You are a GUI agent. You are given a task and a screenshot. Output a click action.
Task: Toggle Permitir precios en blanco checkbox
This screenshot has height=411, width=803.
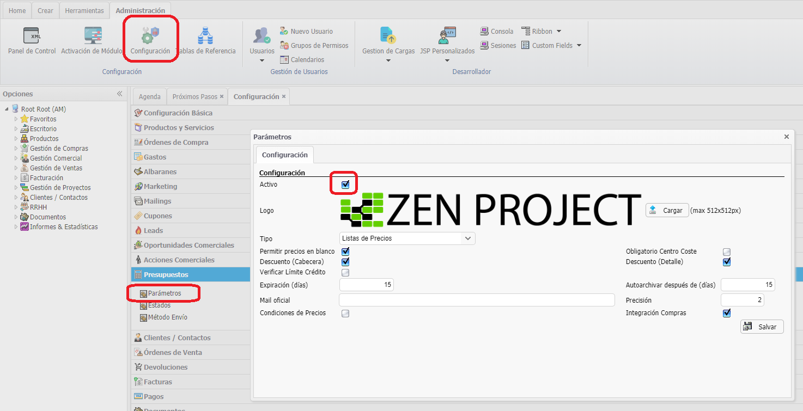(x=345, y=251)
